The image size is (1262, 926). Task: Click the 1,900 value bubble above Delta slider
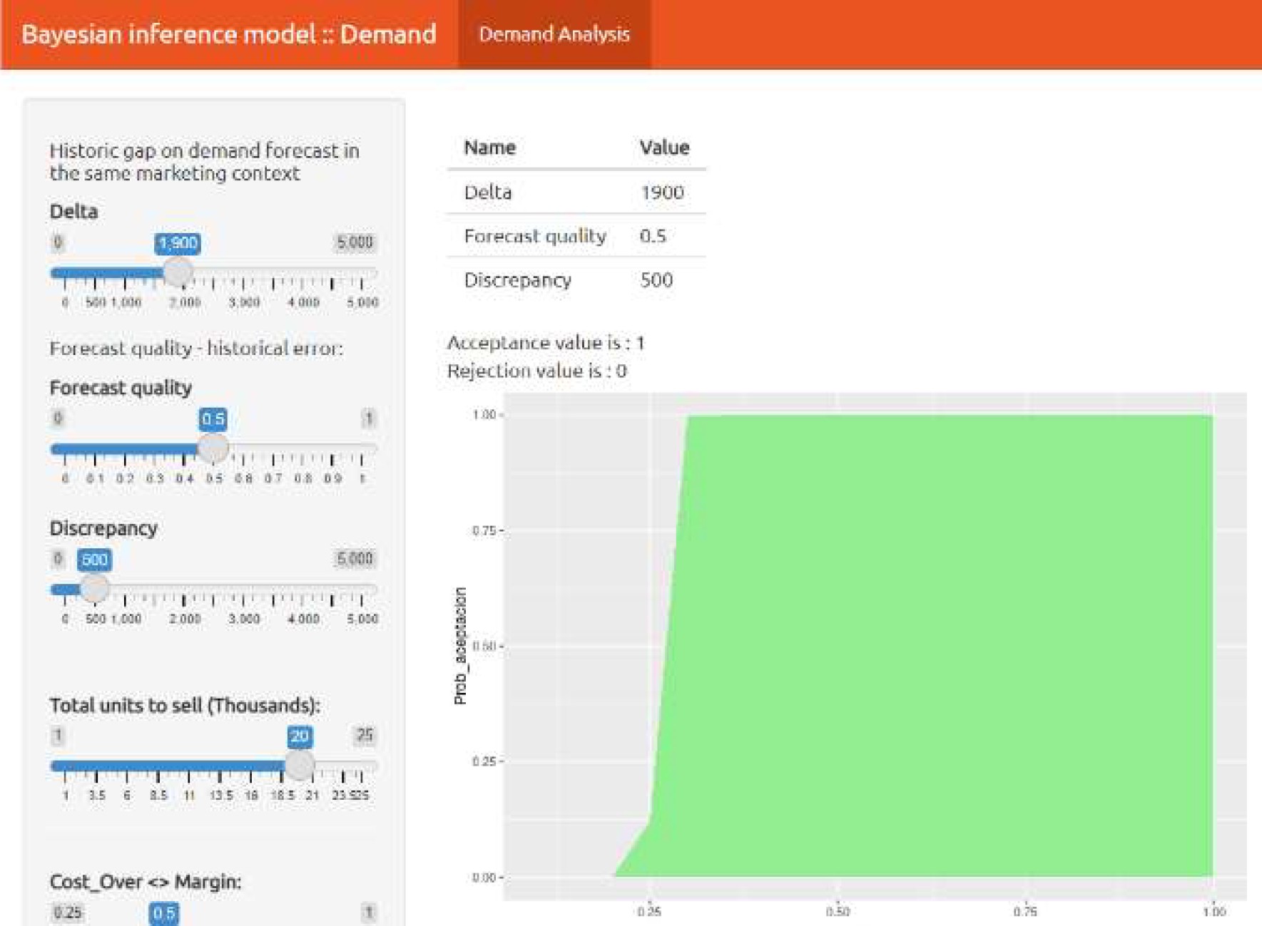[178, 243]
